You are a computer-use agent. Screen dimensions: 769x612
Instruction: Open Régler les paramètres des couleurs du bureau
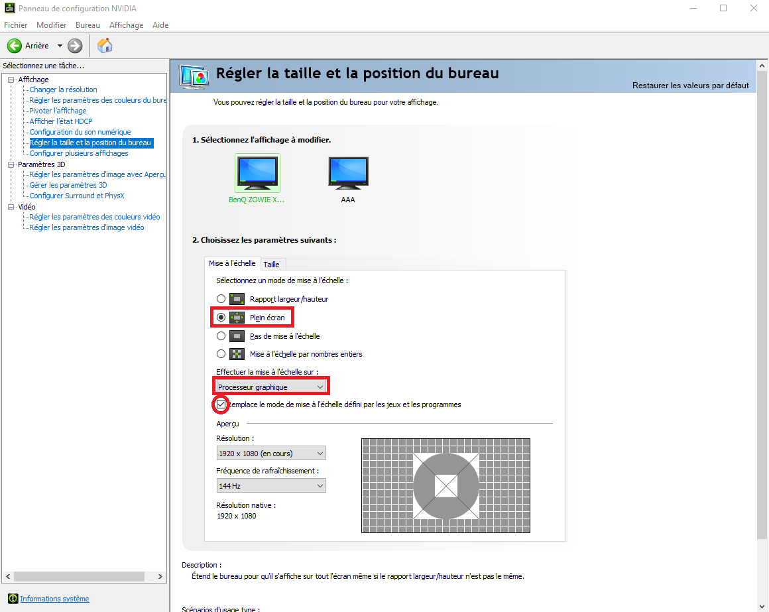(x=97, y=100)
